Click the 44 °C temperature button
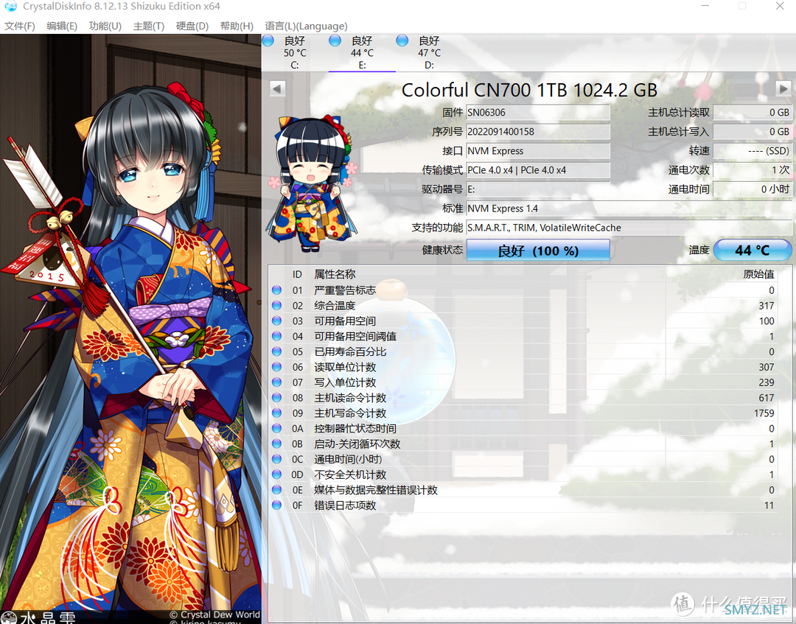 point(753,250)
